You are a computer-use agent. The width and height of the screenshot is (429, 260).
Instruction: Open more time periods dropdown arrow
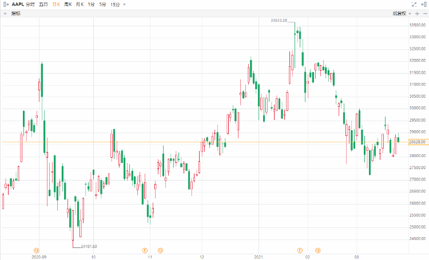[125, 5]
